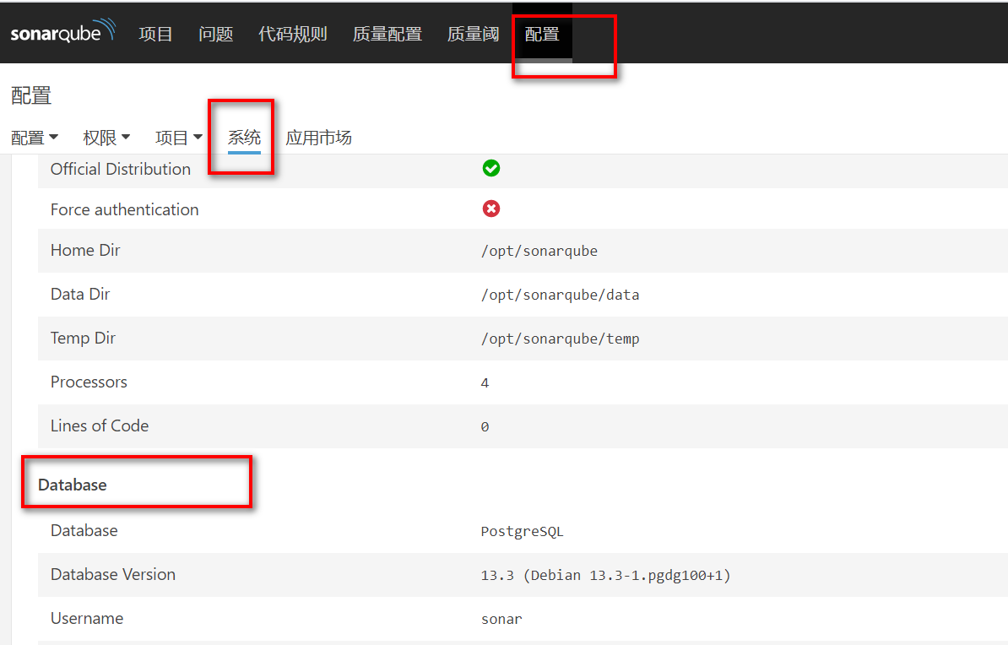The width and height of the screenshot is (1008, 645).
Task: Click the red Force authentication cross icon
Action: 491,209
